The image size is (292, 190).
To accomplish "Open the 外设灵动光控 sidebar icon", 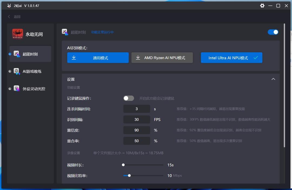I will pos(16,89).
